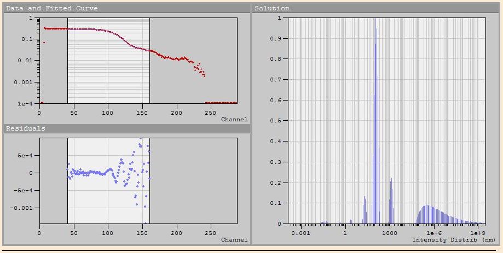
Task: Click the '1e+9' tick on Solution x-axis
Action: click(478, 233)
